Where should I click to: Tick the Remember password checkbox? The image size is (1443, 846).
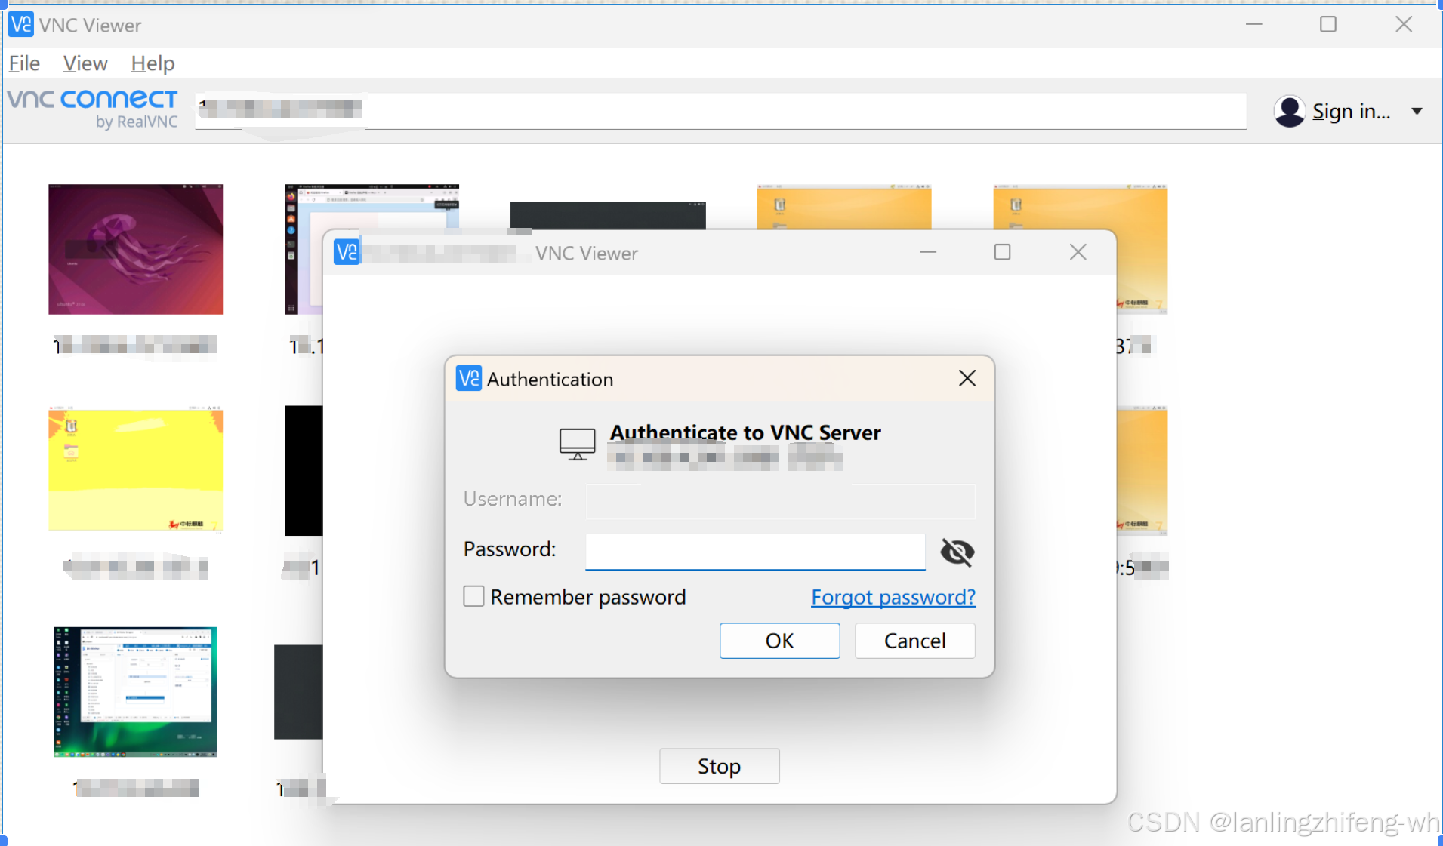coord(473,596)
